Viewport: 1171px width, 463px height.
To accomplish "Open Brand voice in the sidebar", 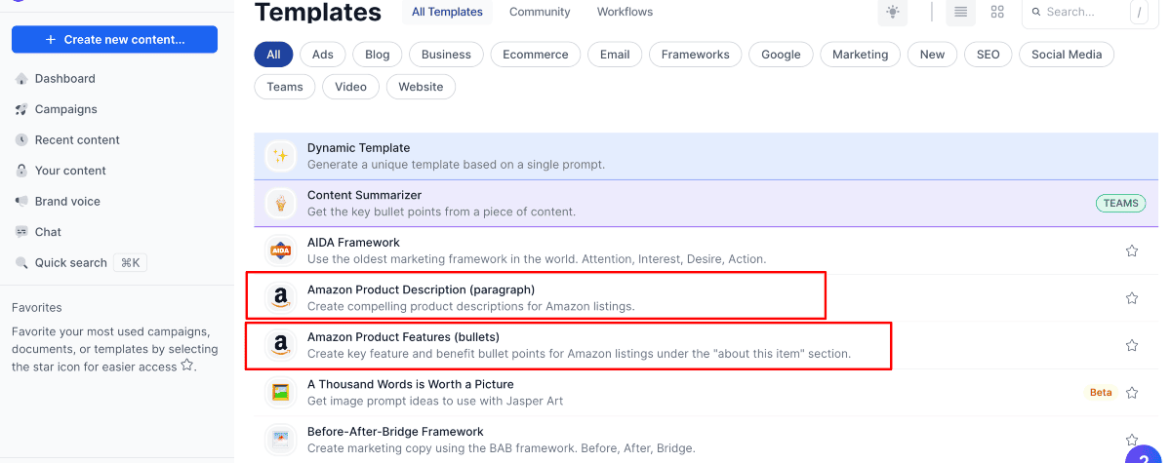I will [67, 201].
